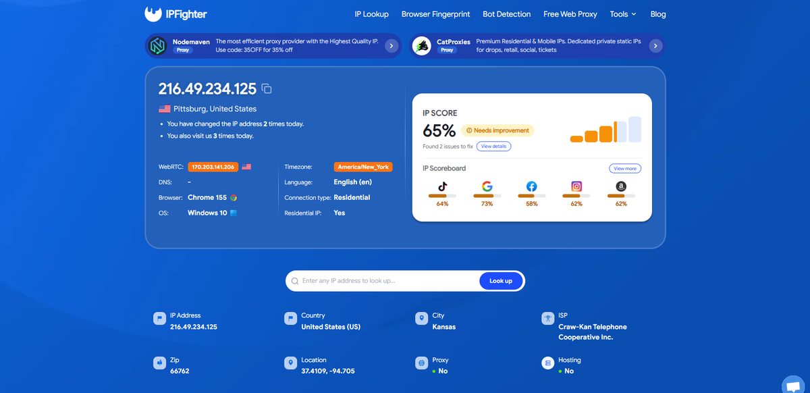Click View more on IP Scoreboard
This screenshot has width=810, height=393.
625,168
